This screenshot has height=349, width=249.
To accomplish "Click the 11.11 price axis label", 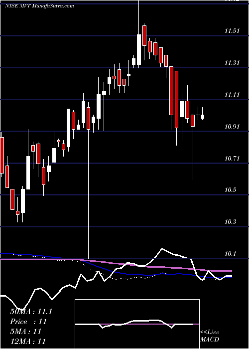I will (233, 95).
